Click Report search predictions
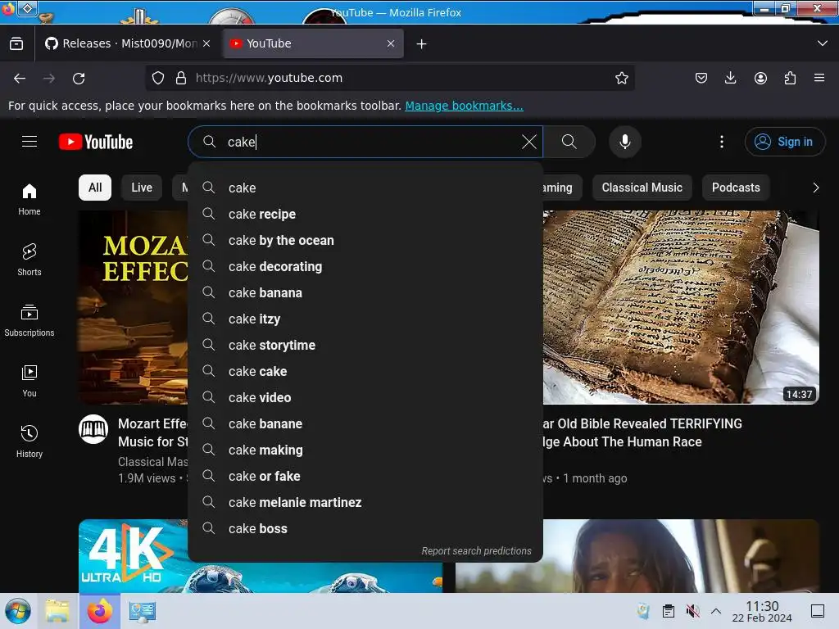Screen dimensions: 839x629 [x=476, y=551]
